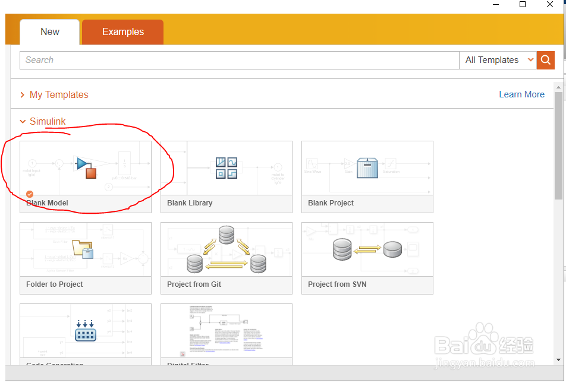566x383 pixels.
Task: Maximize the window
Action: tap(523, 4)
